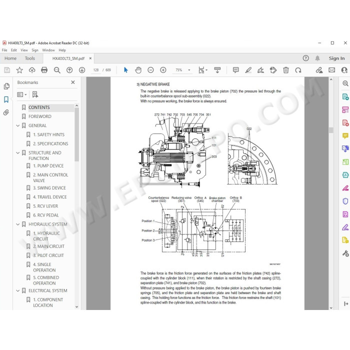Click the page number input field

pos(96,70)
